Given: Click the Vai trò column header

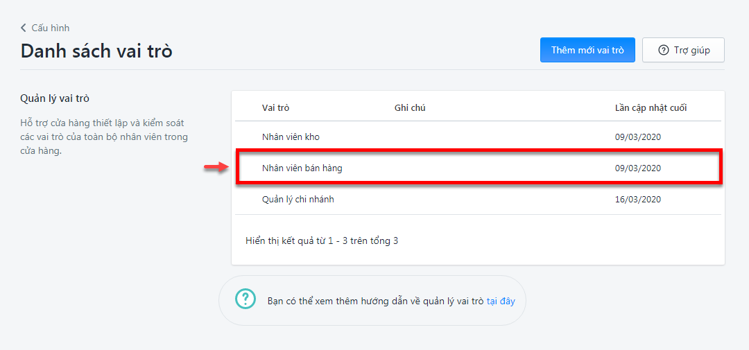Looking at the screenshot, I should tap(275, 108).
